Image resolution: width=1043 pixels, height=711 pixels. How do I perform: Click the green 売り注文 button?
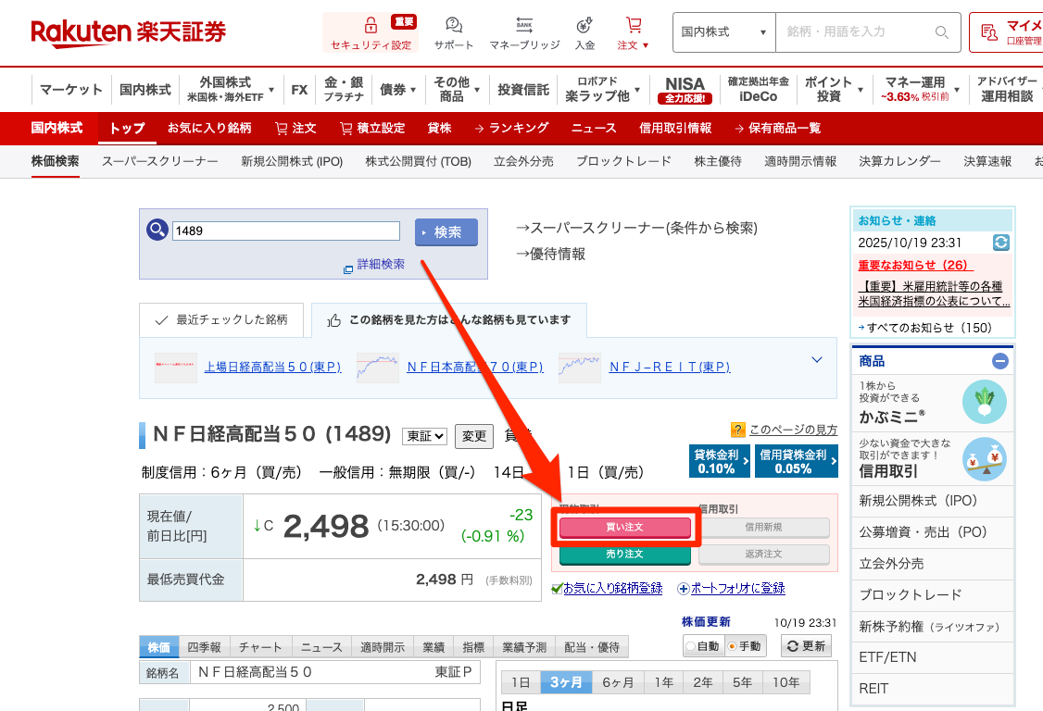pyautogui.click(x=624, y=555)
